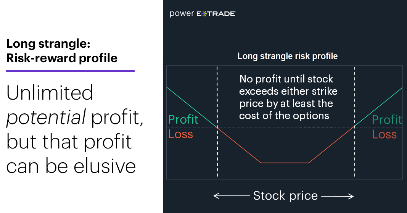Screen dimensions: 407x213
Task: Click the purple underline below the heading
Action: point(70,71)
